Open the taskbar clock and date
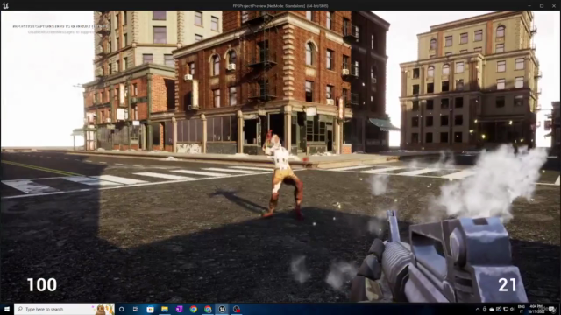Image resolution: width=561 pixels, height=315 pixels. click(536, 309)
